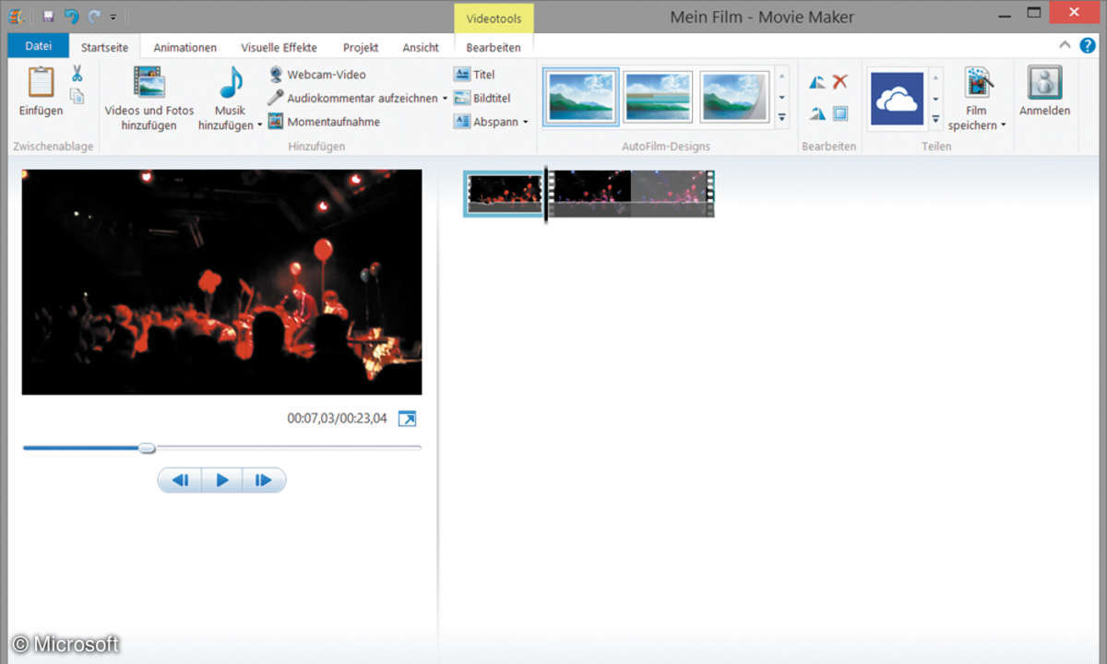1107x664 pixels.
Task: Open the Movie Maker application icon menu
Action: tap(16, 17)
